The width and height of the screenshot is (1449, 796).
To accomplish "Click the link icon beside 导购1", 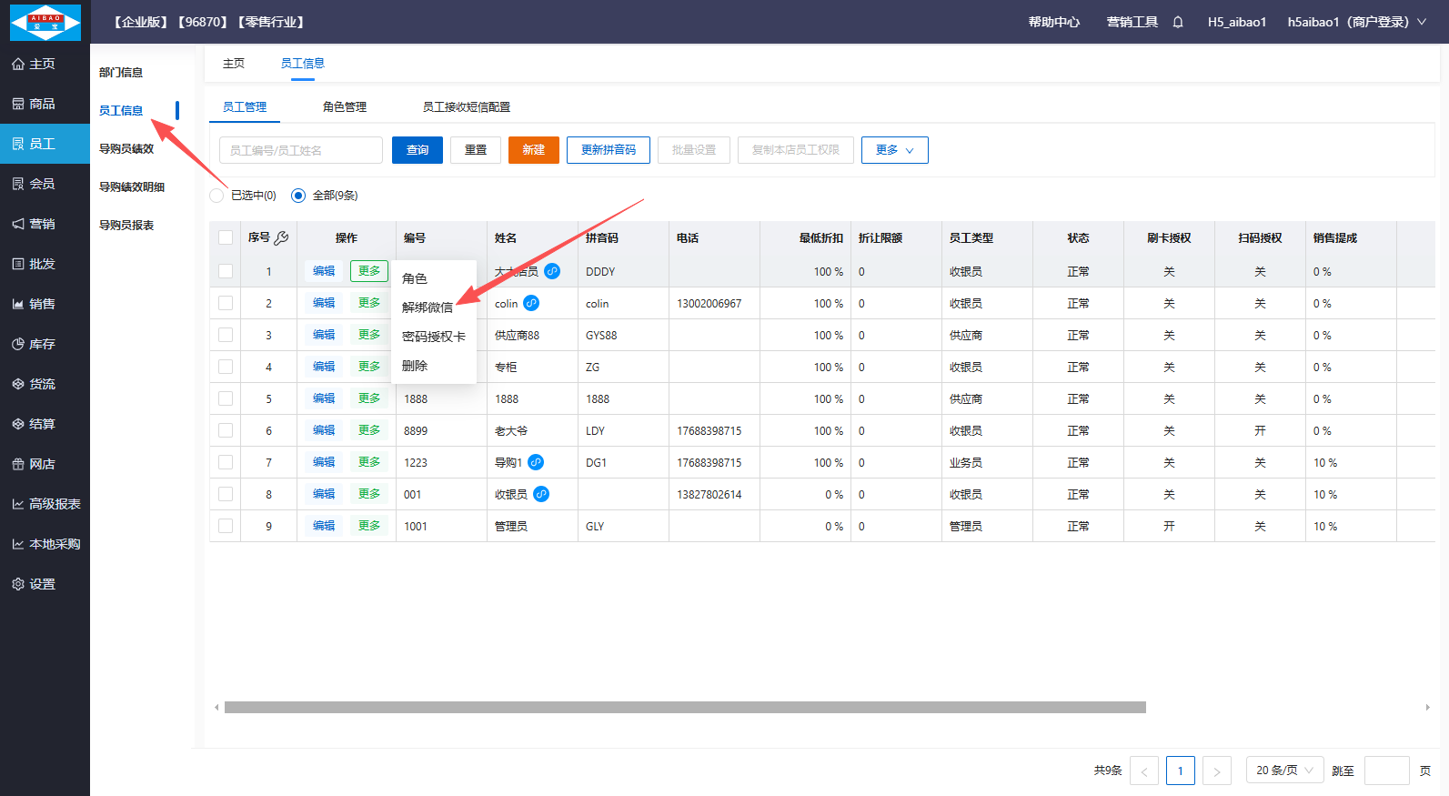I will (536, 462).
